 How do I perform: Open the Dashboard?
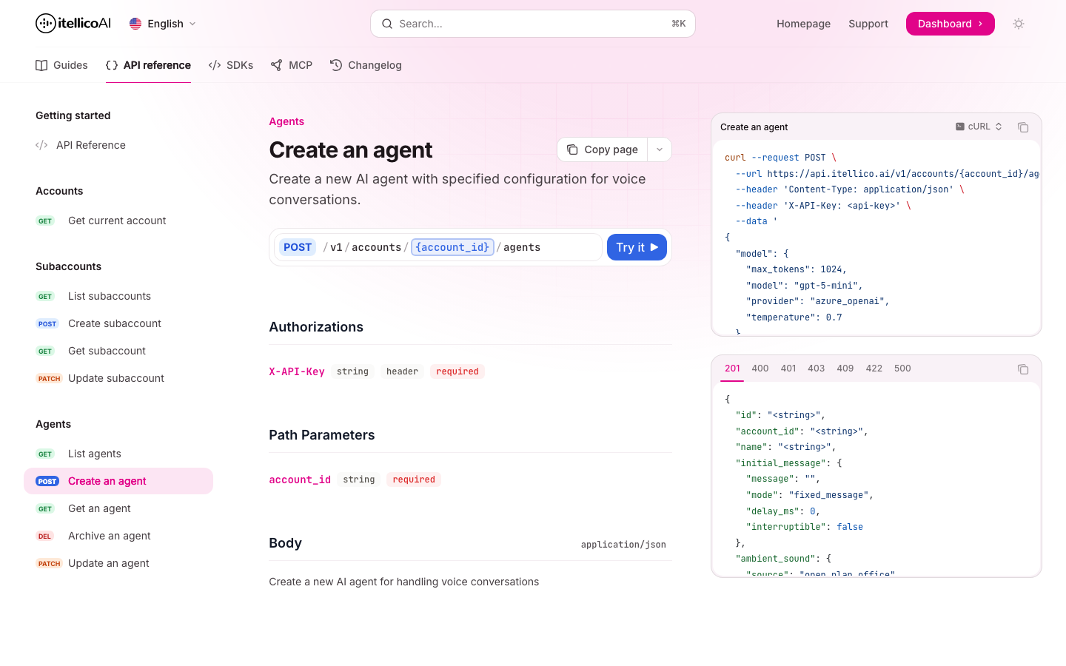(x=950, y=23)
